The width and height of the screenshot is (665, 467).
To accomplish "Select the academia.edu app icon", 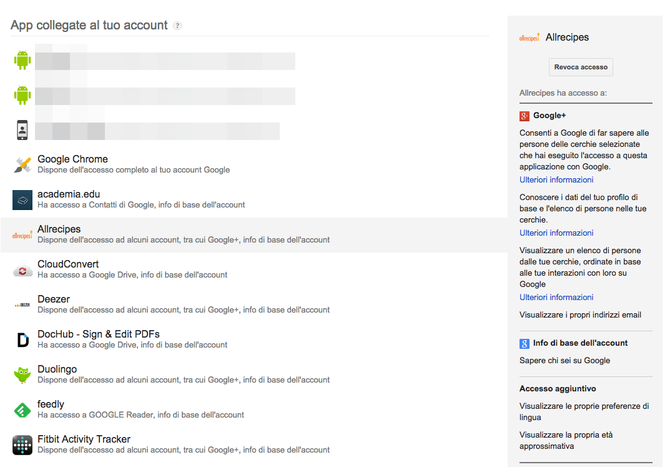I will coord(22,199).
